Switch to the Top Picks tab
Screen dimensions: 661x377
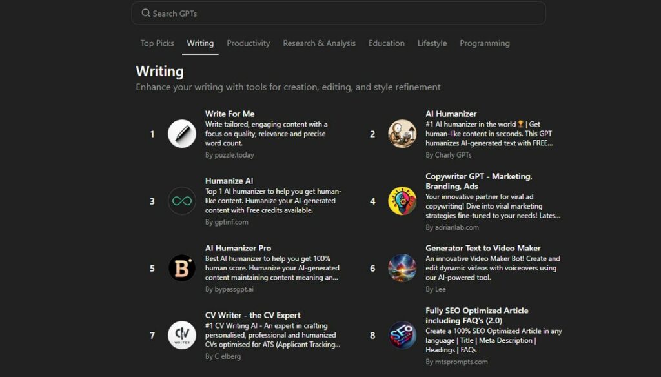point(158,43)
